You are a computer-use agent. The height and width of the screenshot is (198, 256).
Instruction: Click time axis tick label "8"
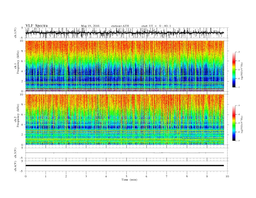pyautogui.click(x=187, y=176)
